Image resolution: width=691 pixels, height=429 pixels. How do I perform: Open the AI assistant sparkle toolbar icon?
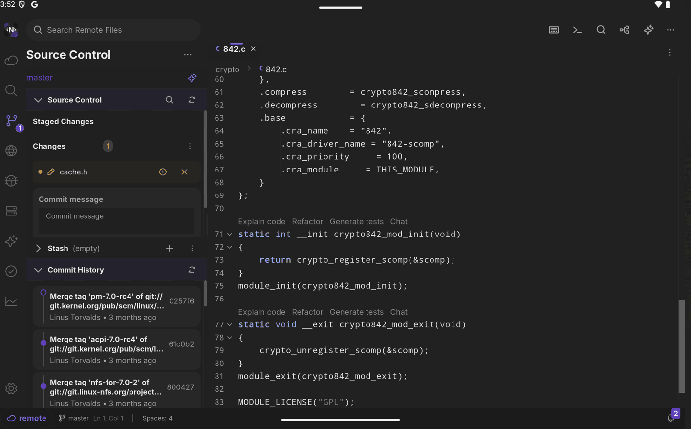[648, 30]
